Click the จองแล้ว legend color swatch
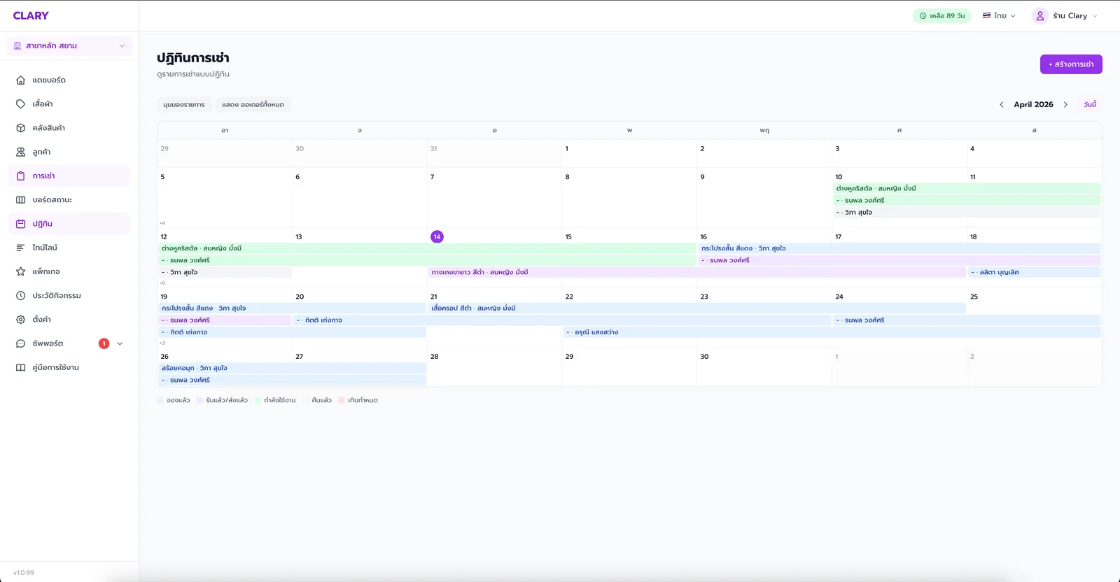This screenshot has width=1120, height=582. (160, 400)
